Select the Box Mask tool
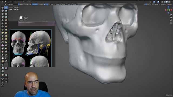Screen dimensions: 173x97 click(x=2, y=58)
